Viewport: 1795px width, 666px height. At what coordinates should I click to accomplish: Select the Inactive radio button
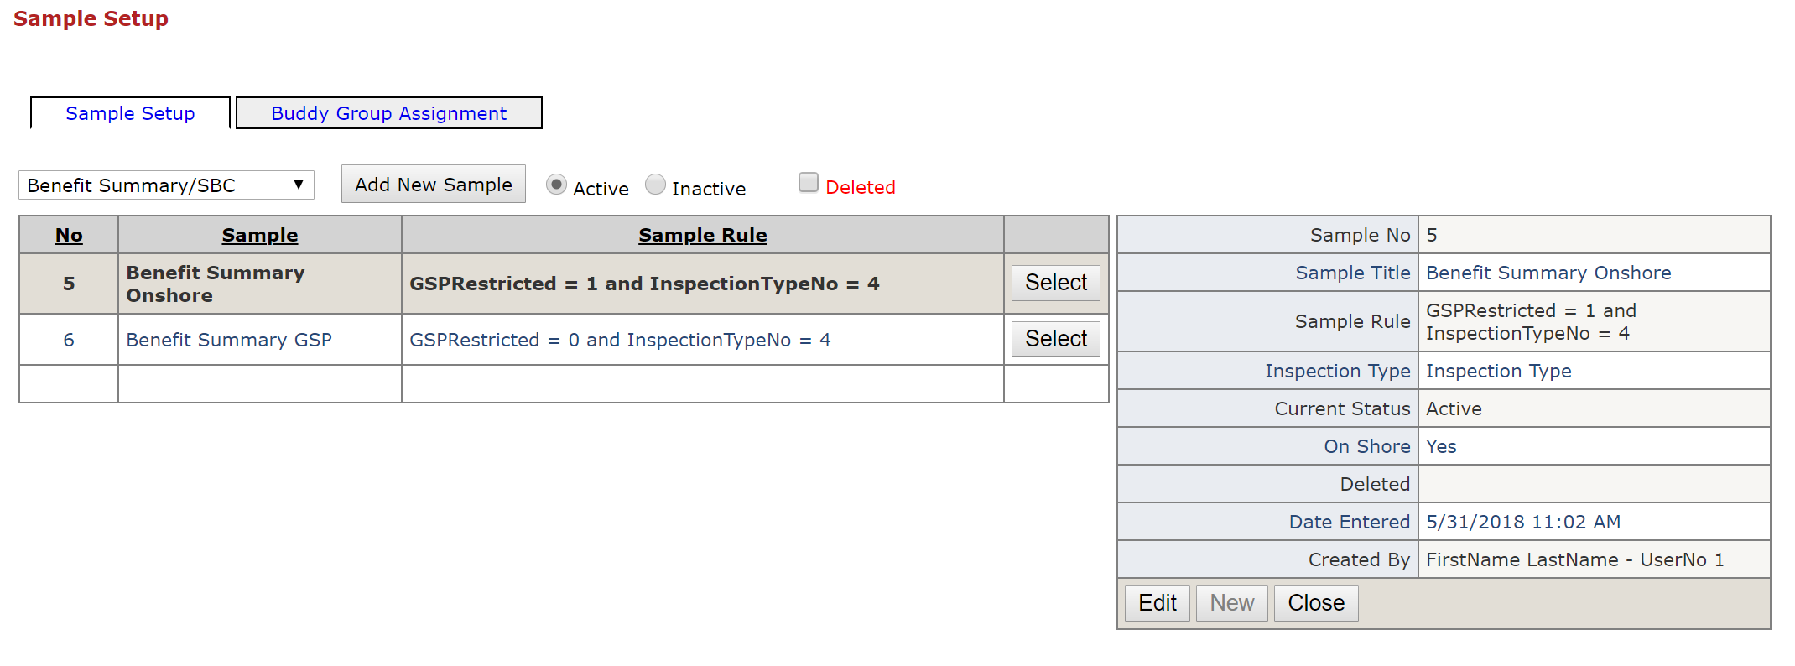(655, 185)
